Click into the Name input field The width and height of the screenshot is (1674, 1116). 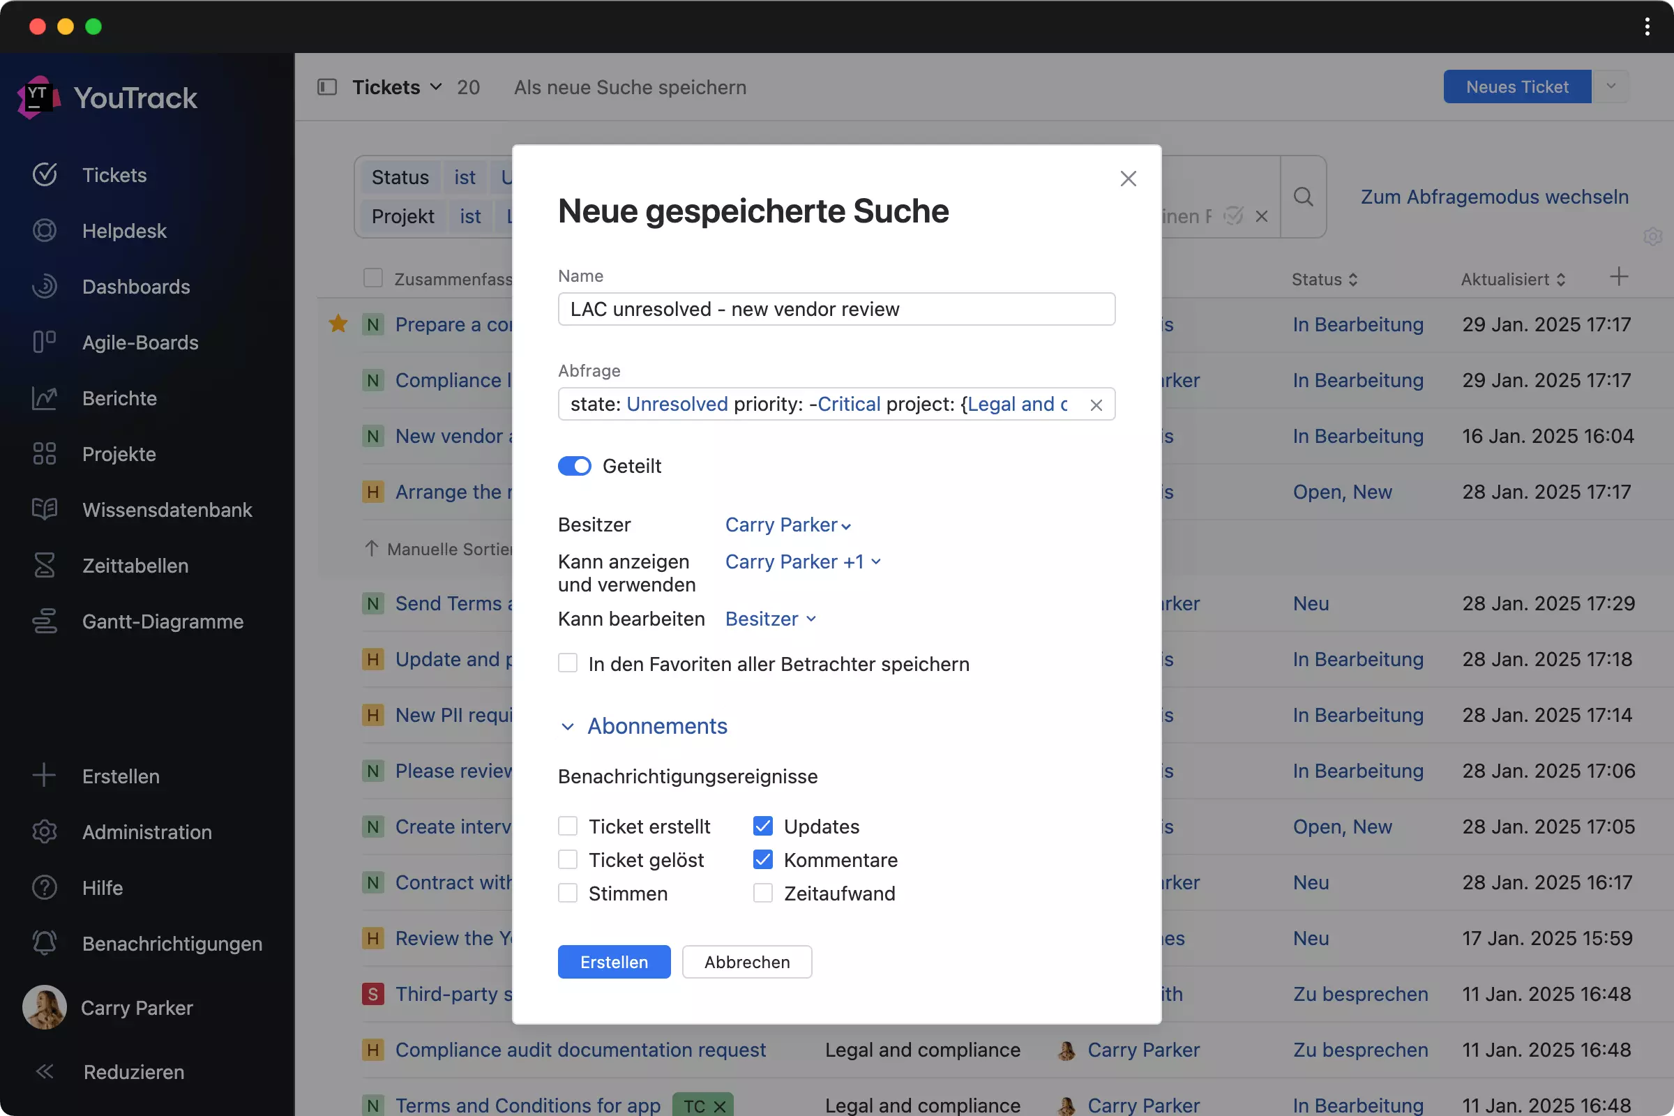(x=836, y=309)
